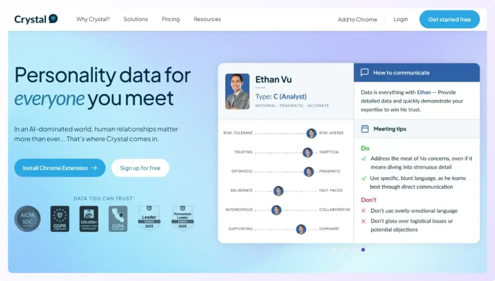Click the Supporting to Dominant slider marker
The height and width of the screenshot is (281, 495).
pyautogui.click(x=301, y=229)
